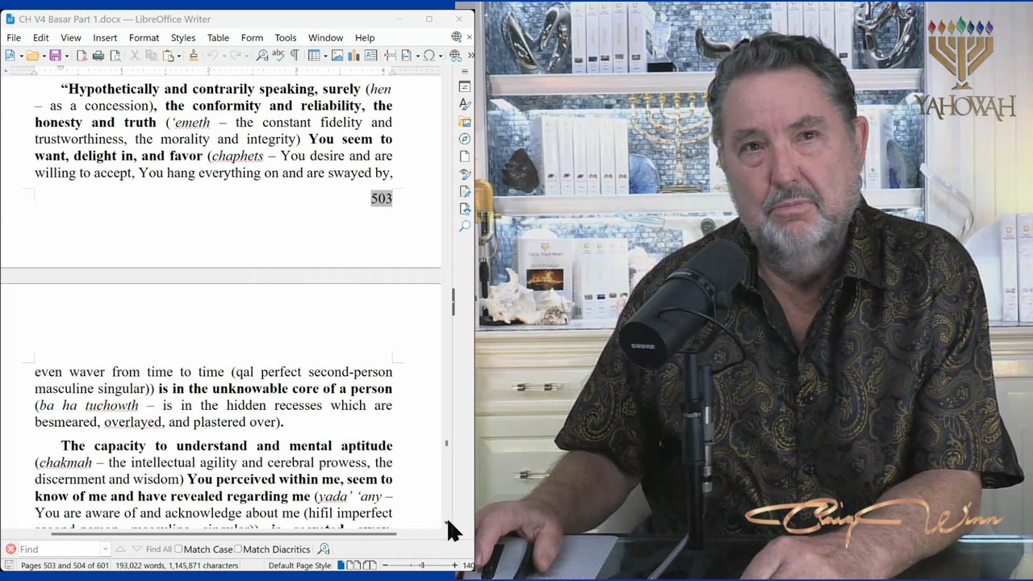
Task: Click the Insert Page Break icon
Action: 390,56
